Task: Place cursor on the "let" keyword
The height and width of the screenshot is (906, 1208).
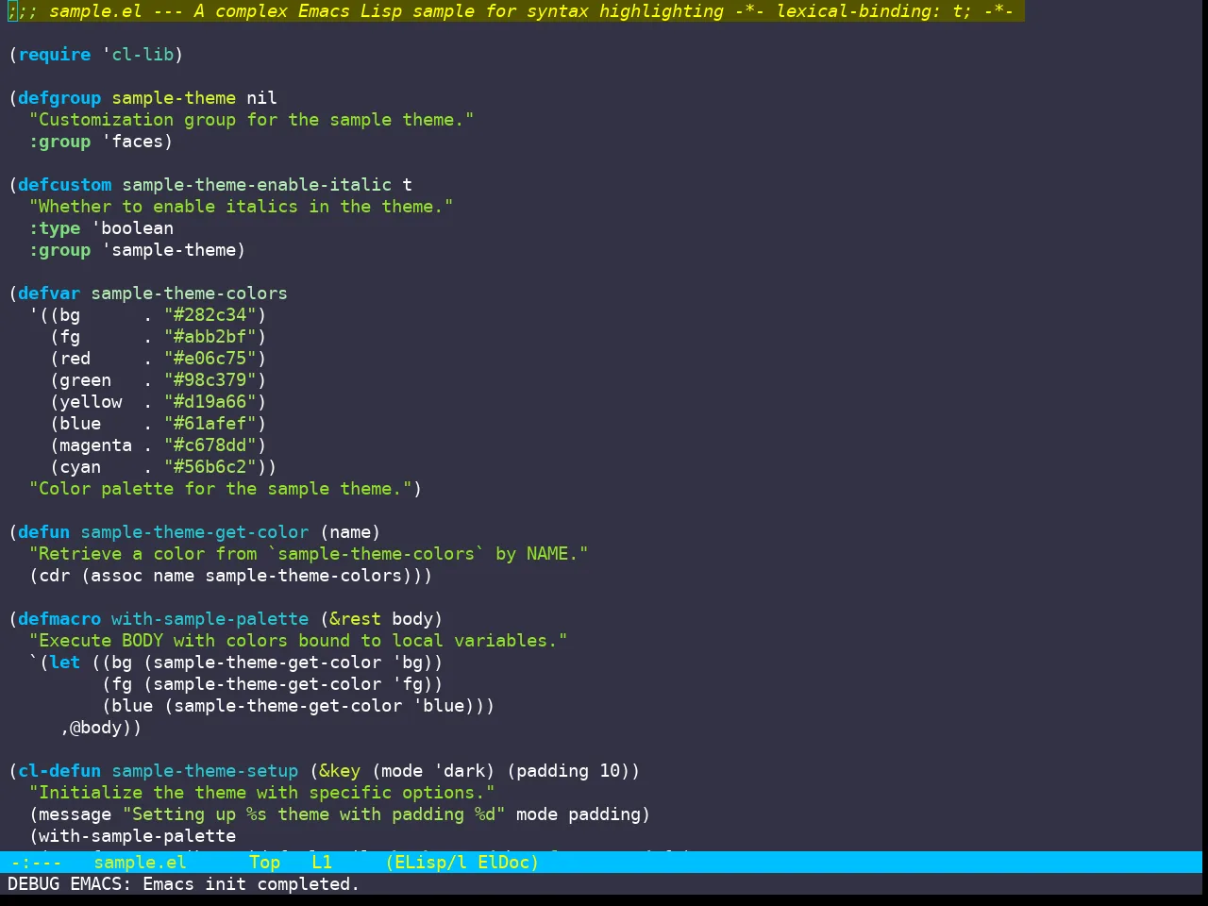Action: [x=65, y=663]
